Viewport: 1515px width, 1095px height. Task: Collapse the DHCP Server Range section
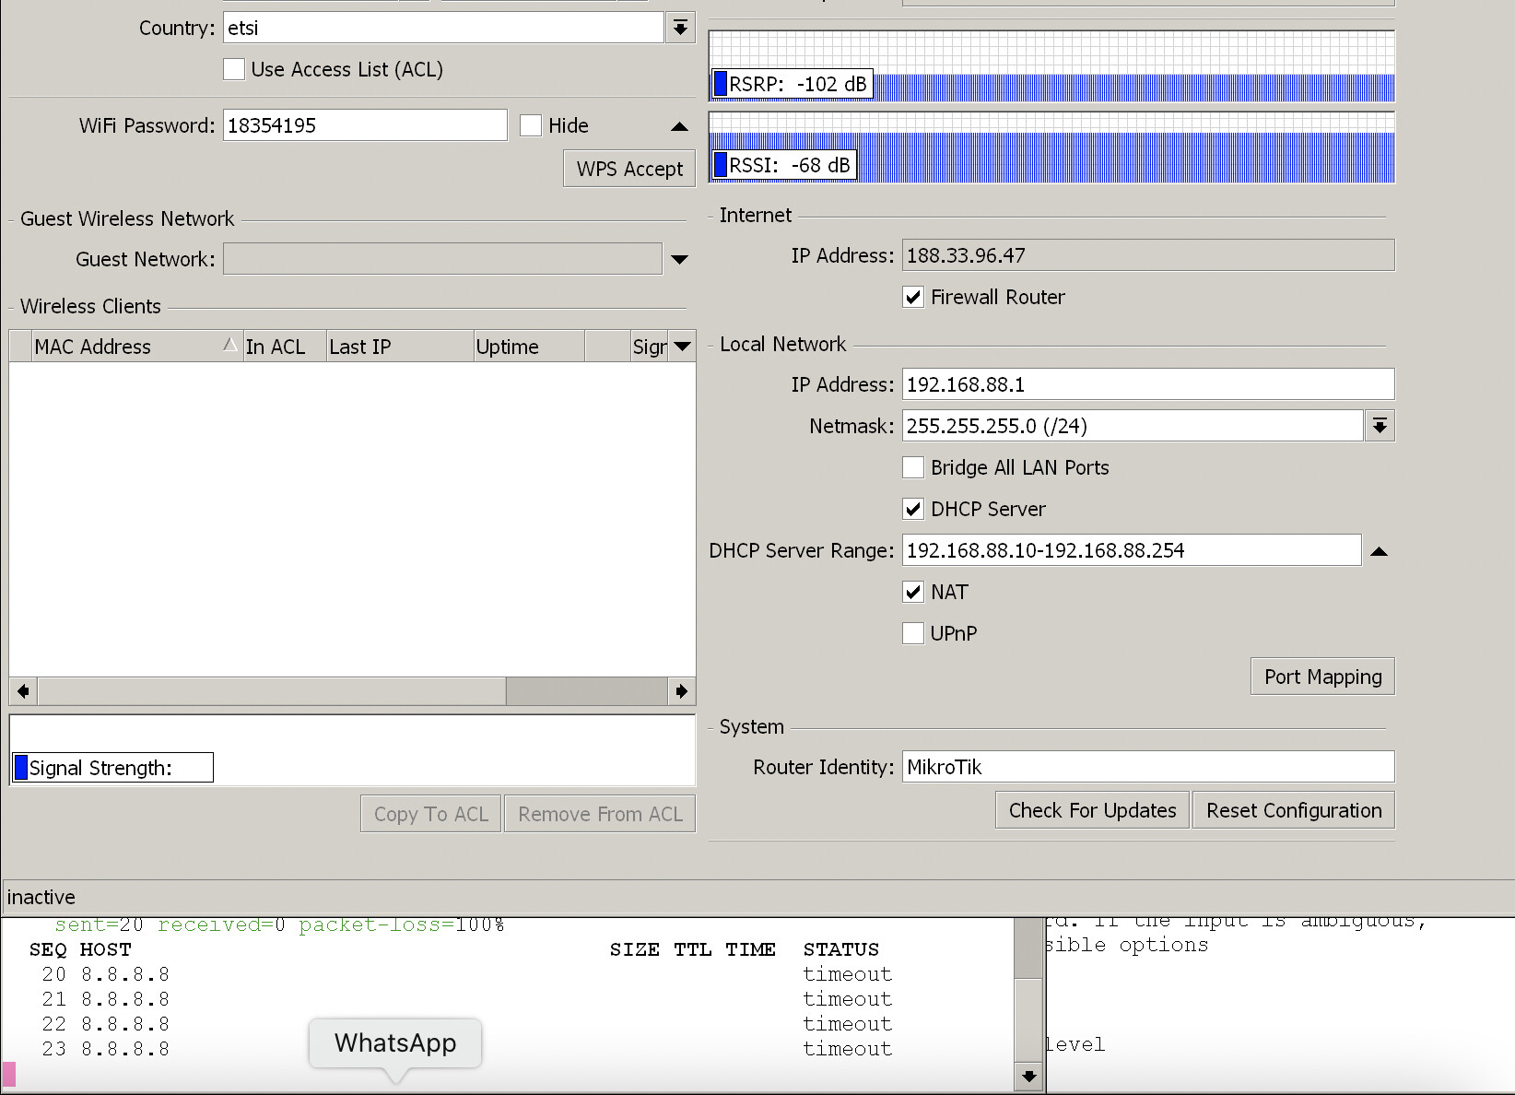1380,550
